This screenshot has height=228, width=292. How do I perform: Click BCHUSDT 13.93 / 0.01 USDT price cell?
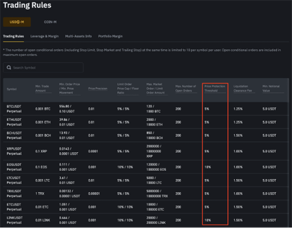pyautogui.click(x=67, y=135)
